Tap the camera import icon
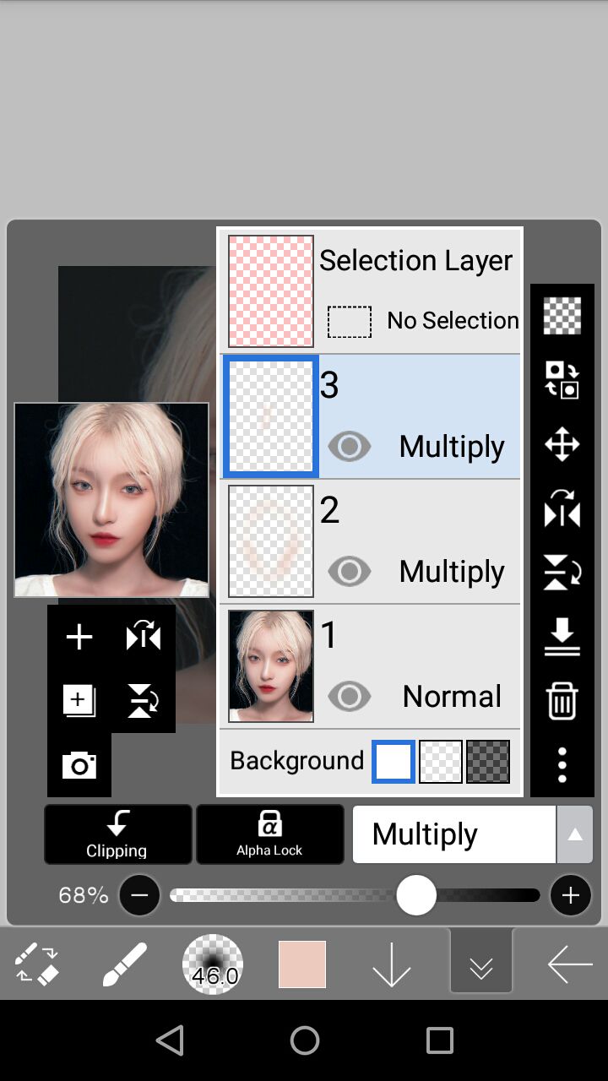 coord(79,765)
